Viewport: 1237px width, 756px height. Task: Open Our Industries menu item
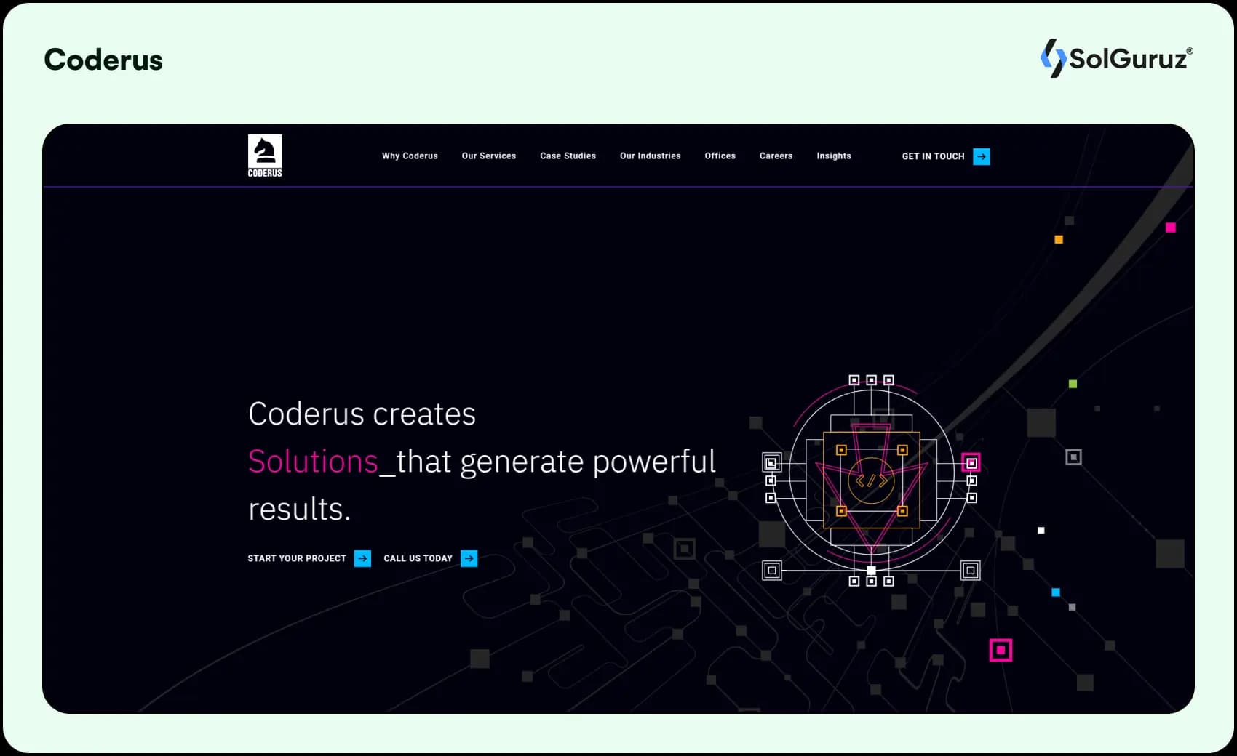tap(651, 156)
